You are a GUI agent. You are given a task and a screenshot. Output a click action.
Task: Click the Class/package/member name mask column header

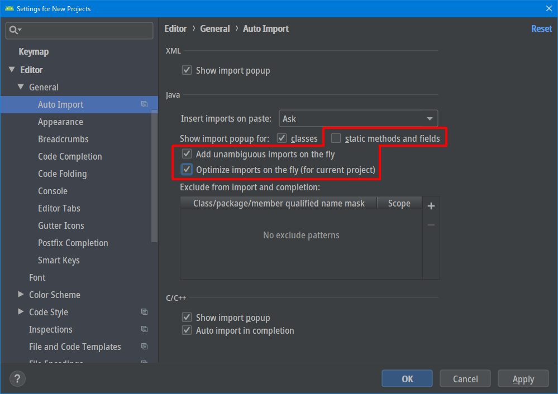tap(279, 203)
